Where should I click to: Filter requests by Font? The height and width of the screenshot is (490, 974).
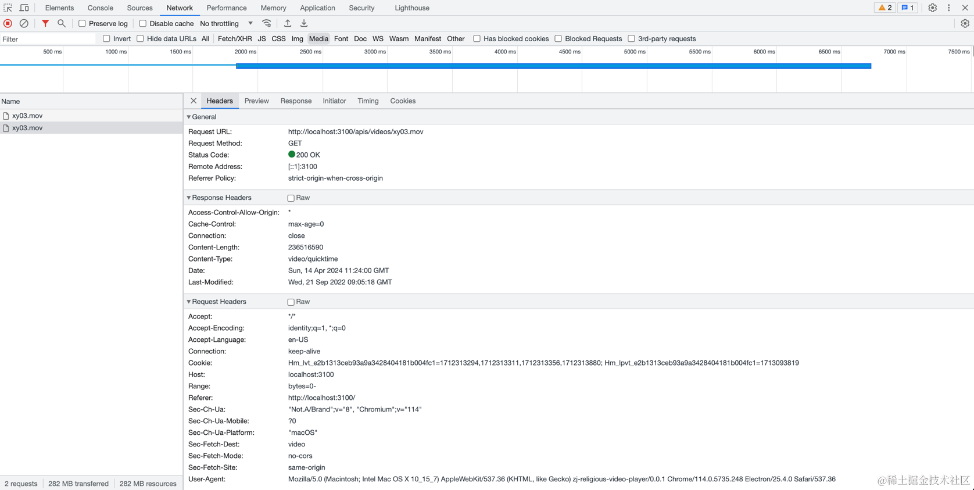point(341,38)
